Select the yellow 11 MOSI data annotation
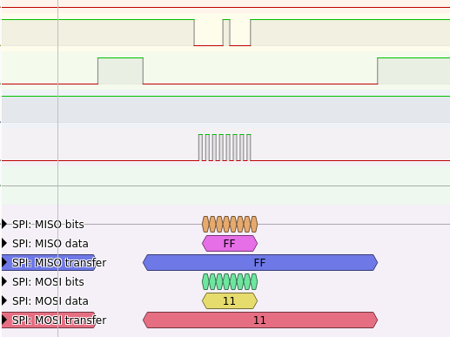Screen dimensions: 450x337 pos(230,300)
